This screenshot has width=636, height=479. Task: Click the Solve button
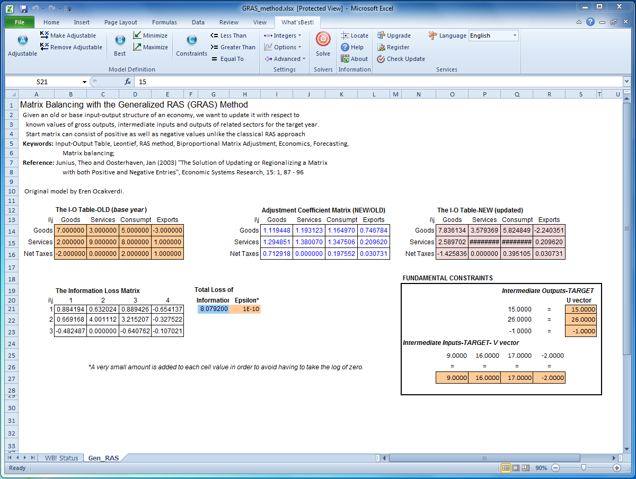pyautogui.click(x=323, y=45)
